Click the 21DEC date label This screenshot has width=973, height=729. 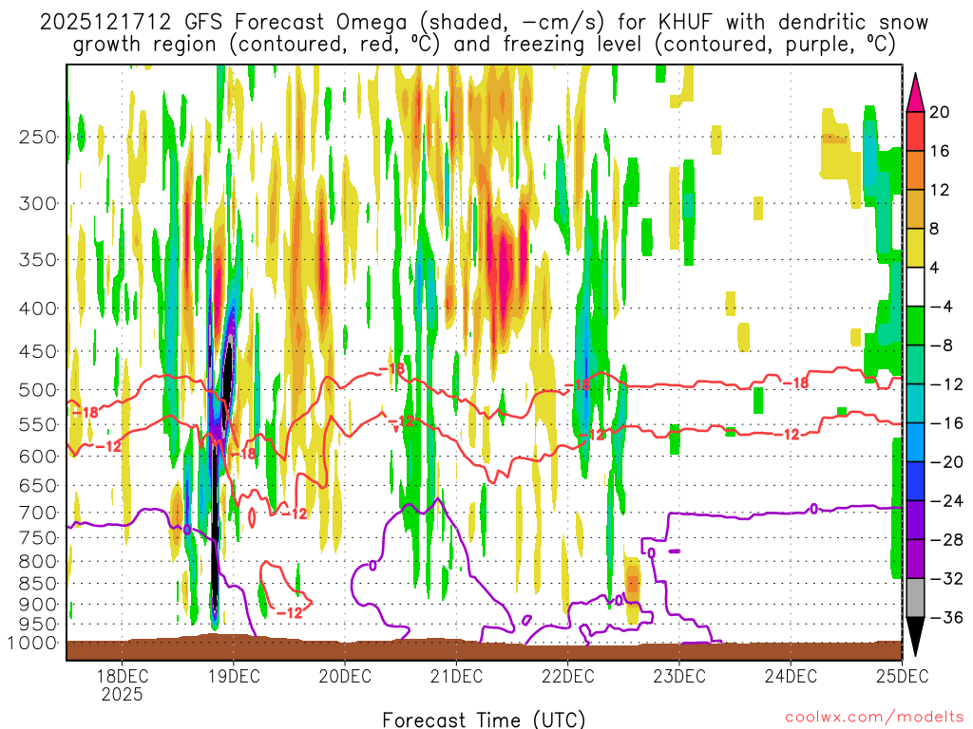tap(456, 676)
